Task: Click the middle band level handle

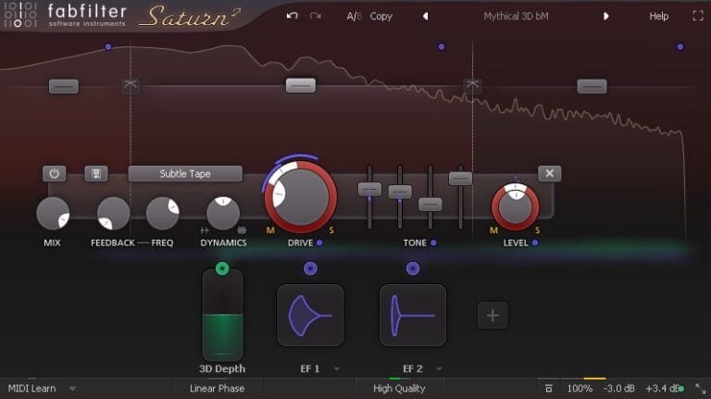Action: click(x=301, y=85)
